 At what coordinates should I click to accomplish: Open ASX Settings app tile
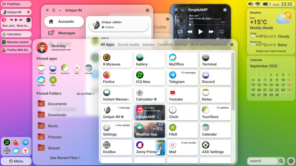[215, 148]
